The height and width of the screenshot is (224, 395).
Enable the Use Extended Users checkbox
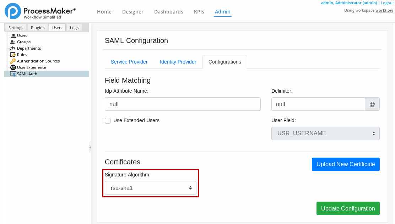108,121
